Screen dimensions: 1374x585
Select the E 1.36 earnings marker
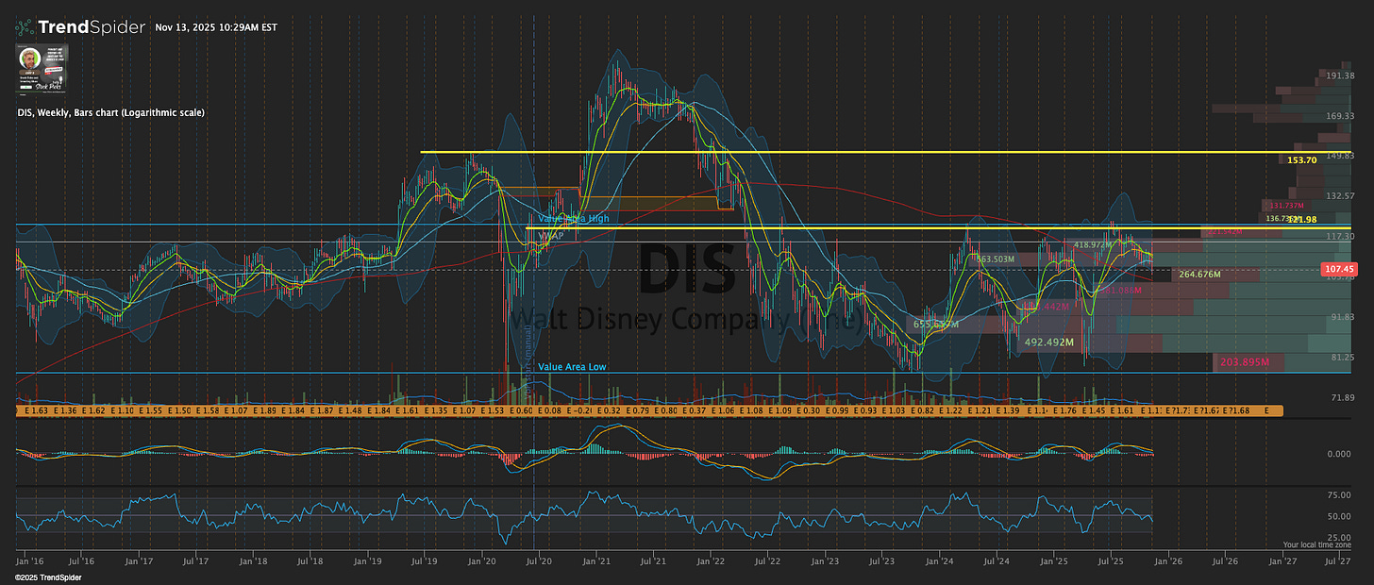point(65,410)
